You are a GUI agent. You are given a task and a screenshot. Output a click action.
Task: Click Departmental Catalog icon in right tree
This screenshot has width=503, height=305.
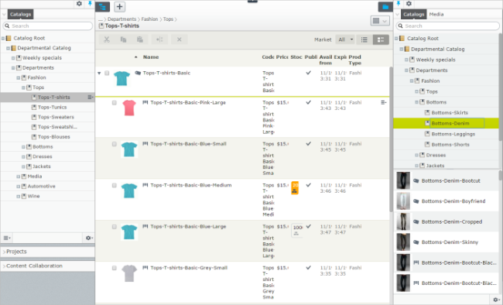[407, 49]
